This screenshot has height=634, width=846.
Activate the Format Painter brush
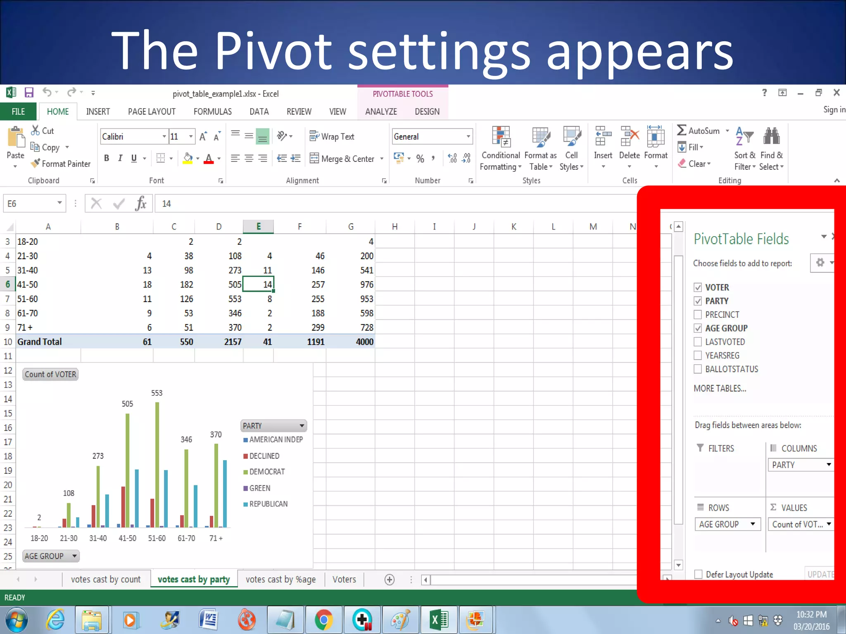(36, 163)
